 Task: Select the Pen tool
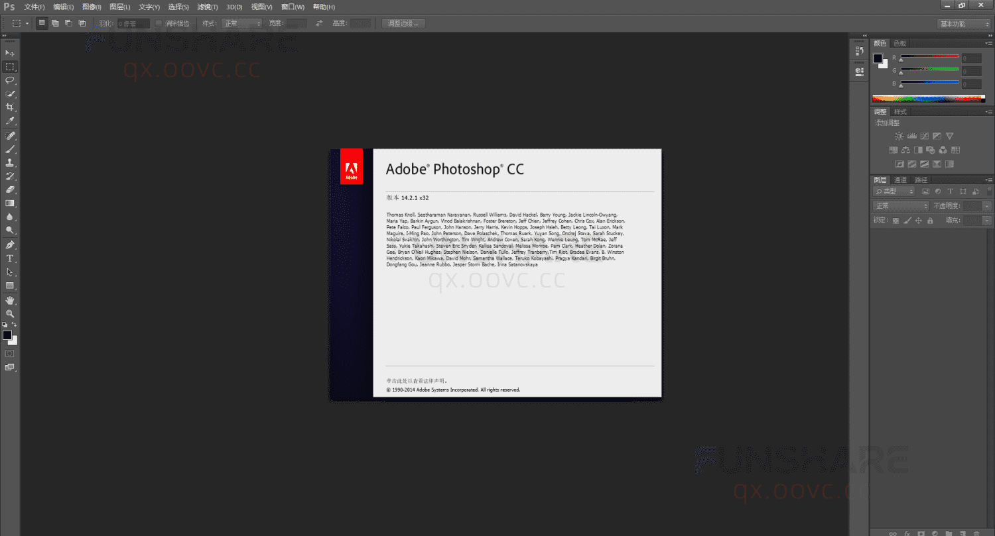pyautogui.click(x=10, y=245)
